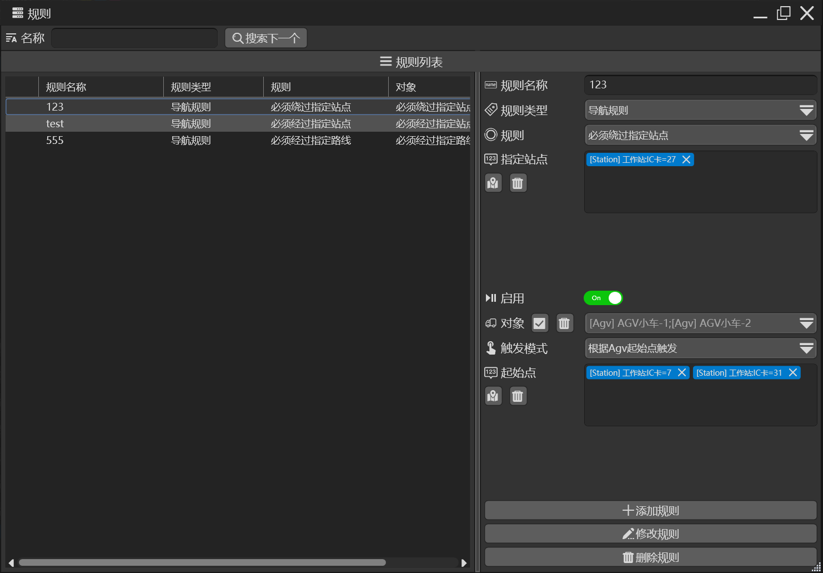Screen dimensions: 823x573
Task: Click the 启用 play-pause icon
Action: point(491,298)
